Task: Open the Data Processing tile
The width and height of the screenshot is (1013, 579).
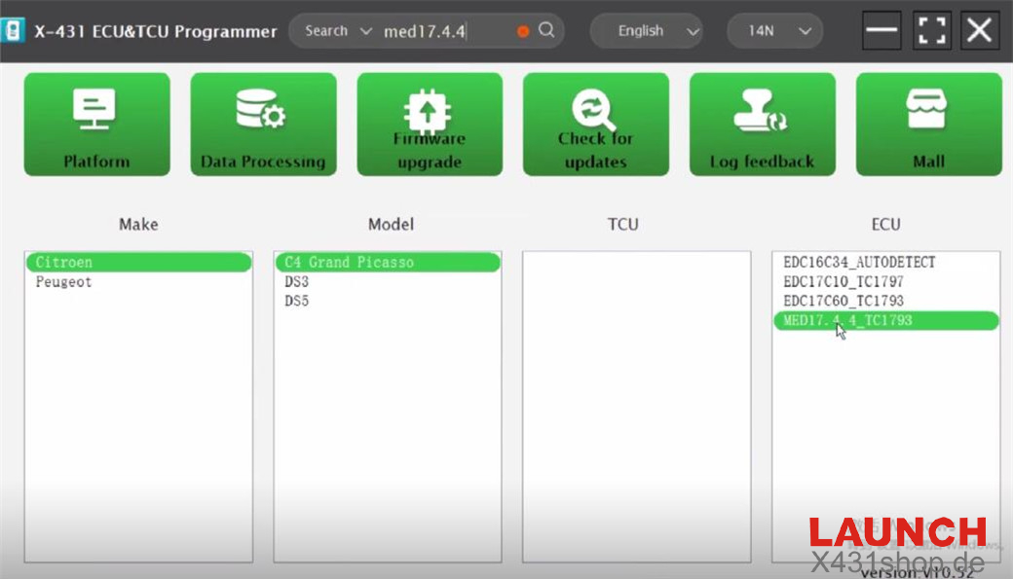Action: pyautogui.click(x=263, y=125)
